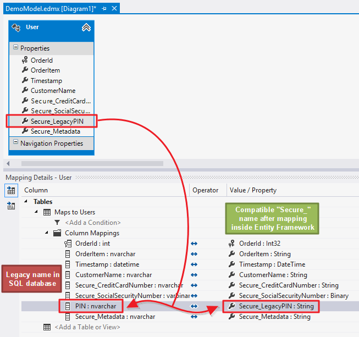Collapse the Properties section of User entity
Screen dimensions: 359x337
(15, 48)
